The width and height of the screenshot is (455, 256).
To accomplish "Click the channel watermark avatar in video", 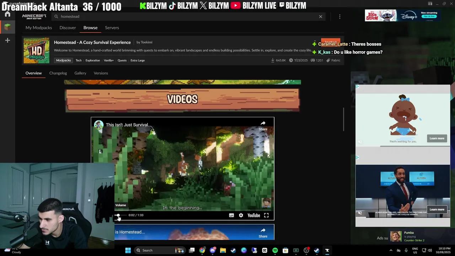I will point(266,203).
